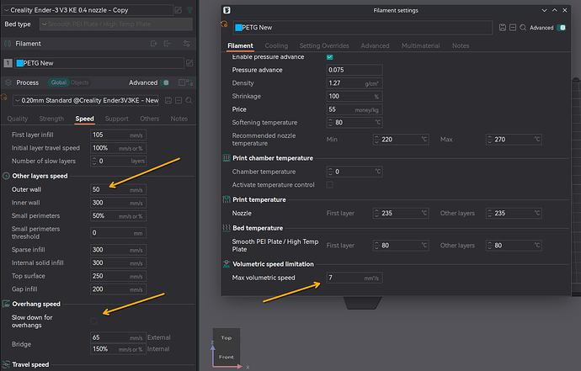Open the Bed type dropdown
581x371 pixels.
118,23
